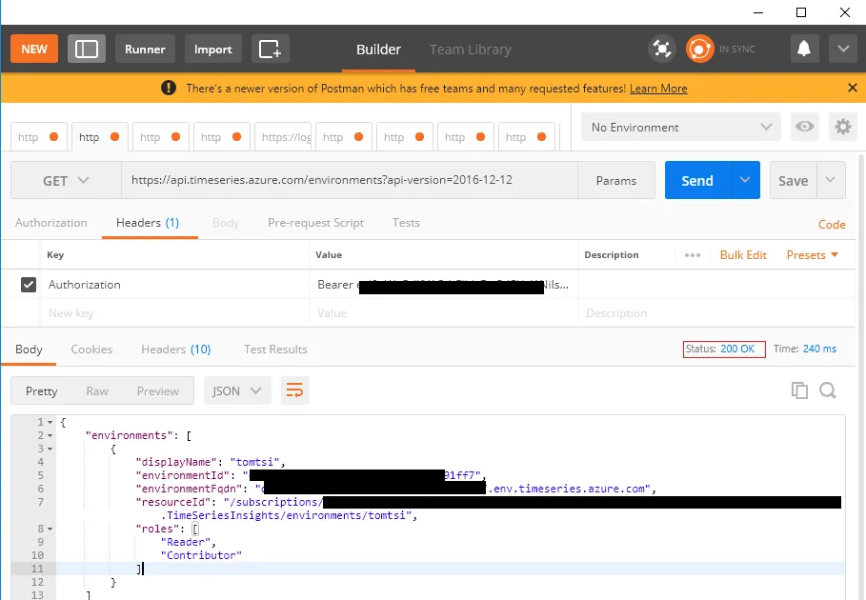Click the "displayName" line in response
The width and height of the screenshot is (866, 600).
(211, 462)
